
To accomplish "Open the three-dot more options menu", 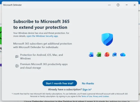I will coord(109,5).
